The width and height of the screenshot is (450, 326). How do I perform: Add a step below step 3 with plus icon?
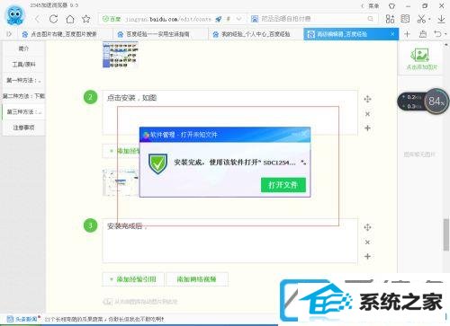point(367,256)
